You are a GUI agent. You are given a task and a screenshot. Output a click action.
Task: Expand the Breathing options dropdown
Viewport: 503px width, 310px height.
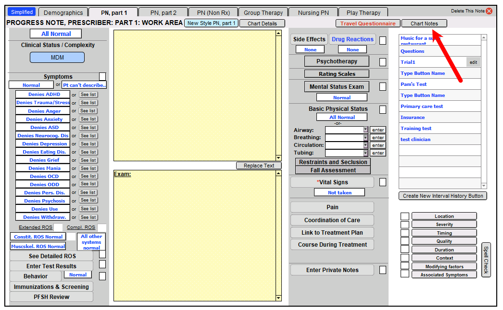click(x=365, y=137)
